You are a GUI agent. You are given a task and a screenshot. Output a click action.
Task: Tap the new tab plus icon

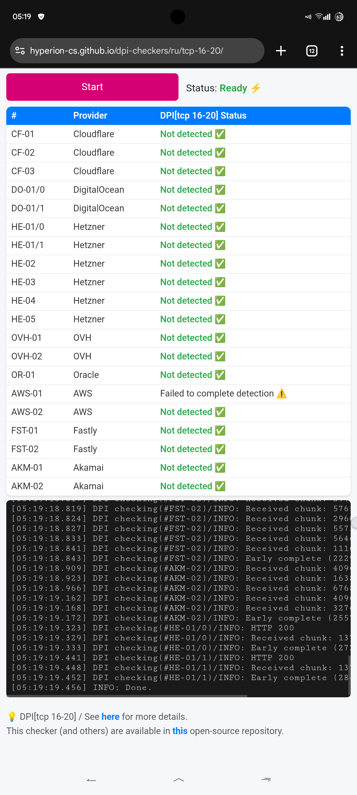(x=281, y=51)
